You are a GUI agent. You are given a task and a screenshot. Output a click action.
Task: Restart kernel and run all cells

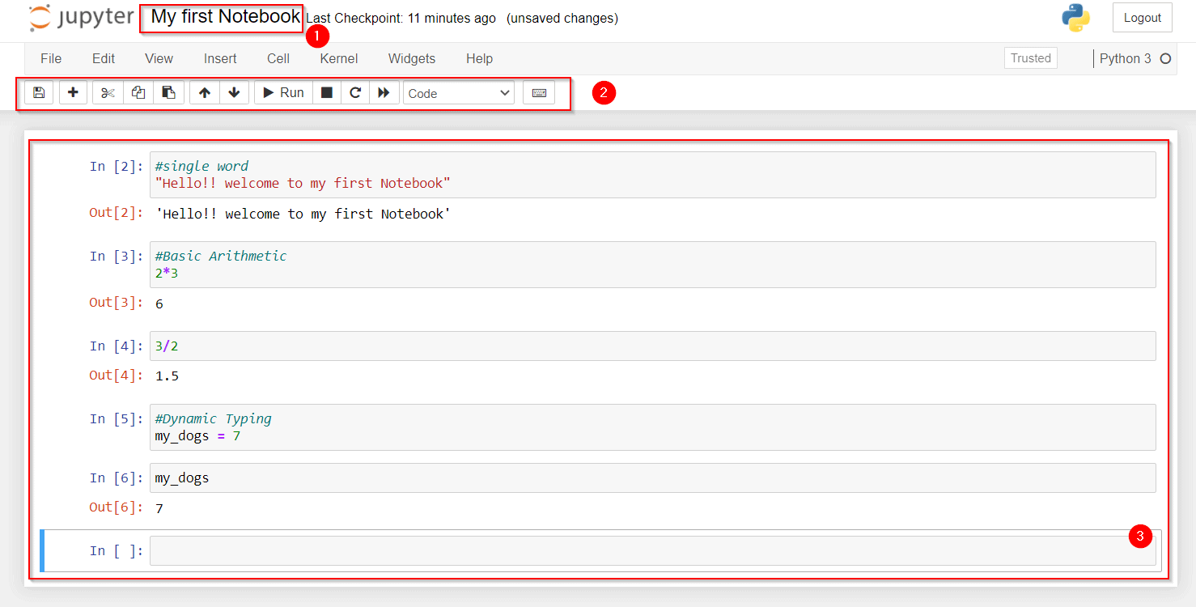384,92
